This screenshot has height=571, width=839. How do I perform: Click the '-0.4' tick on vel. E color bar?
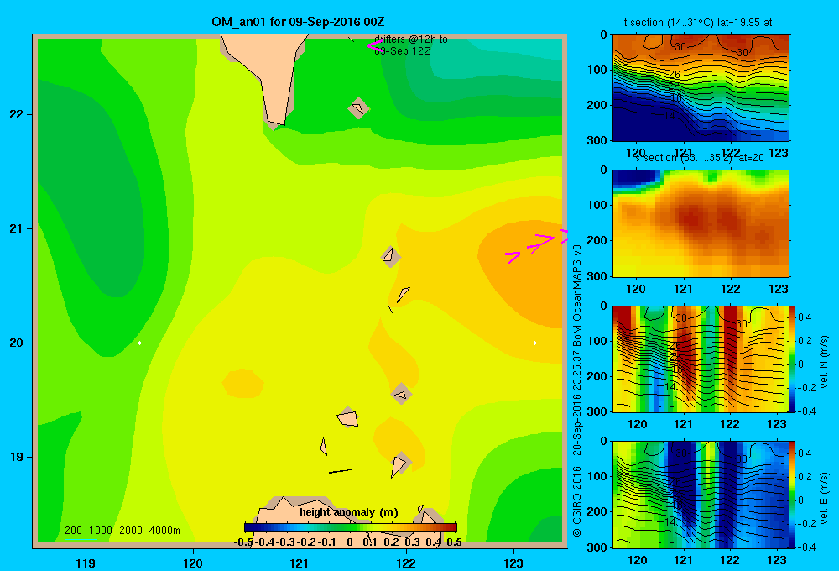click(x=806, y=547)
